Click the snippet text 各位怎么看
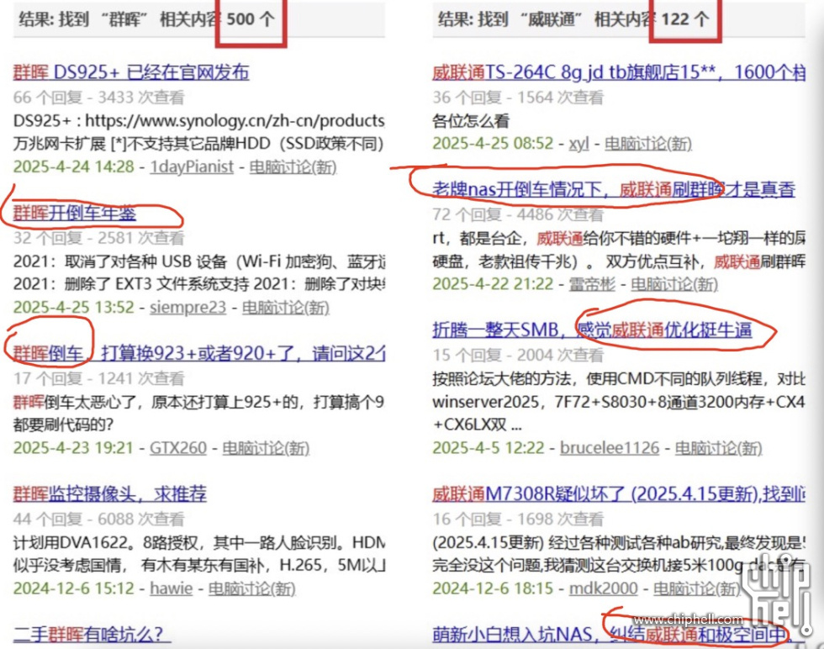This screenshot has width=824, height=649. click(x=471, y=121)
